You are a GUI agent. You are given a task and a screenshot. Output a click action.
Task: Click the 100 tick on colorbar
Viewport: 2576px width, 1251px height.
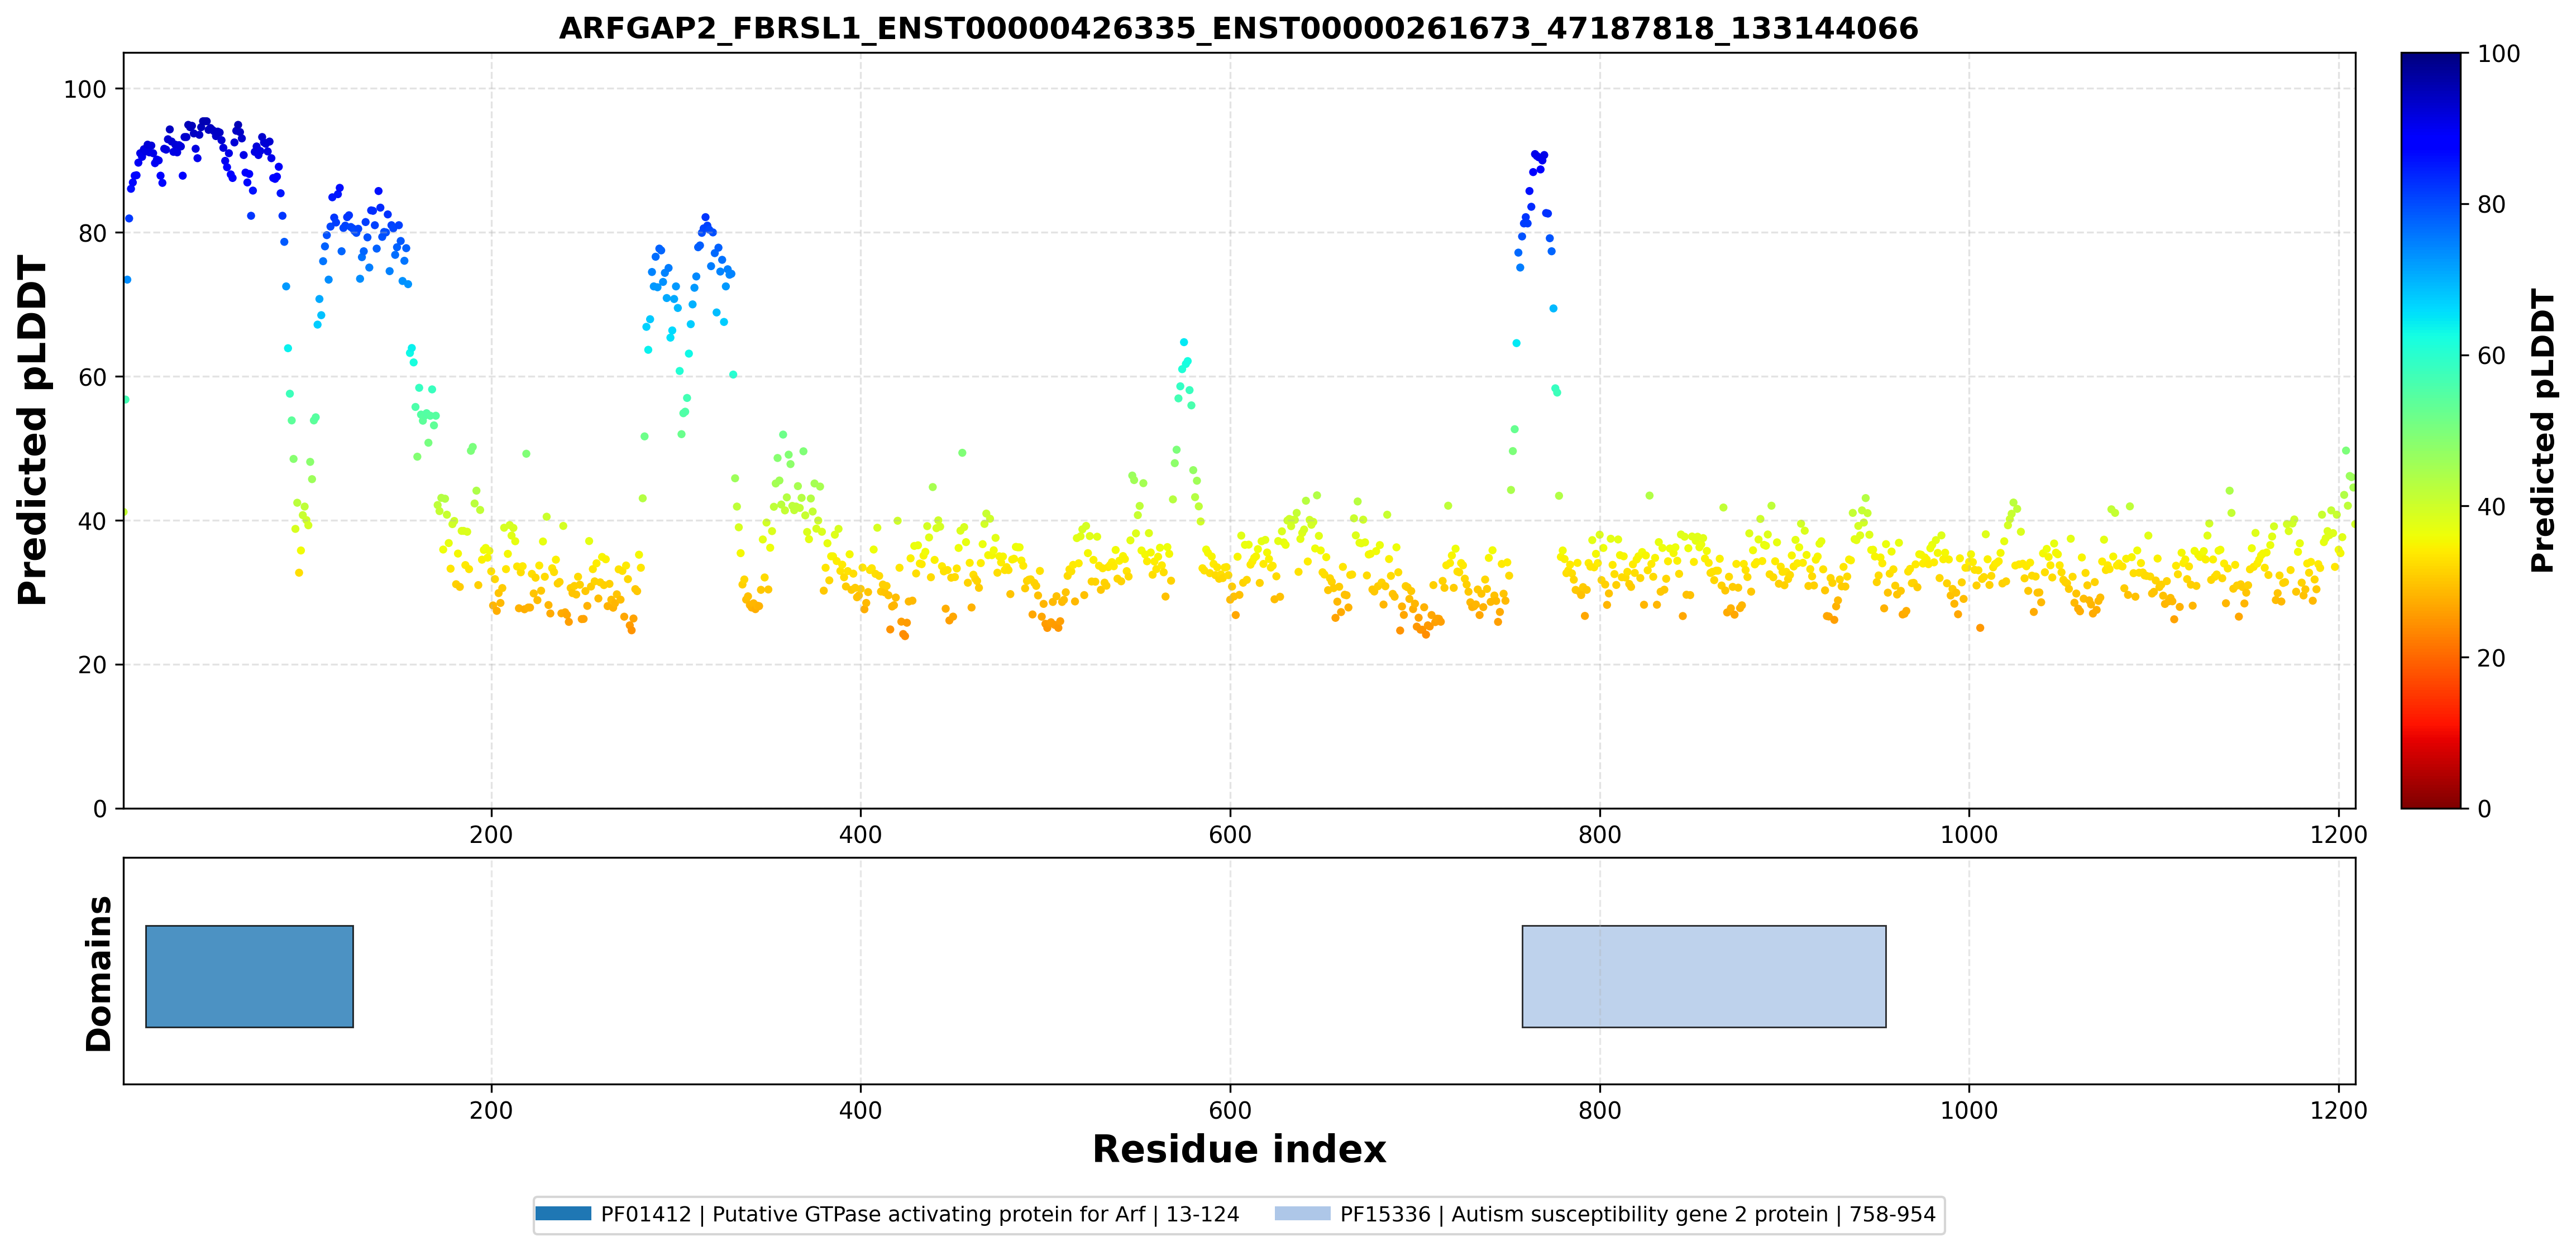(x=2498, y=54)
